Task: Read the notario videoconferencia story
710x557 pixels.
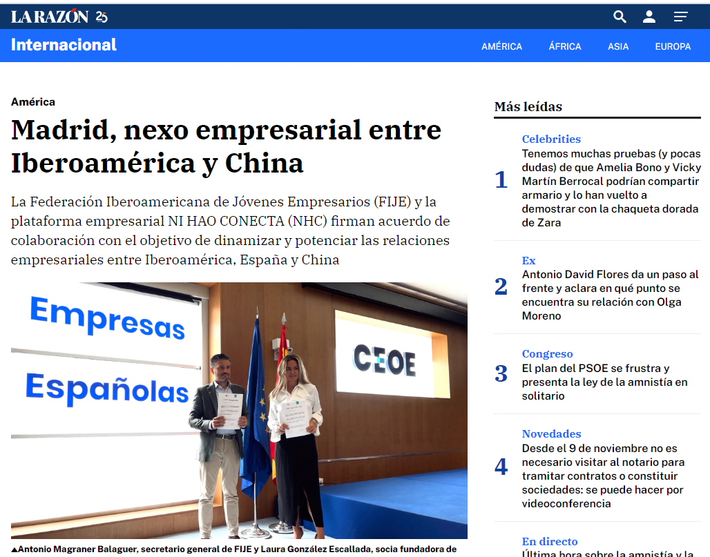Action: point(603,476)
